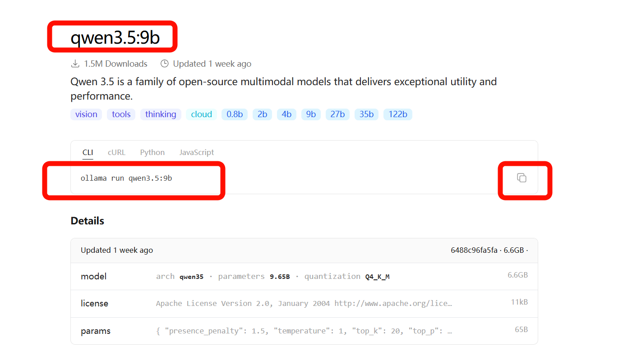Click the Updated 1 week ago text under title
623x351 pixels.
tap(212, 64)
